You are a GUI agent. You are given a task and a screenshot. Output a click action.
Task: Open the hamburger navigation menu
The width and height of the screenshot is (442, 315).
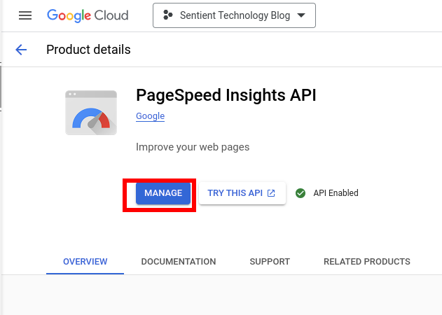[25, 15]
